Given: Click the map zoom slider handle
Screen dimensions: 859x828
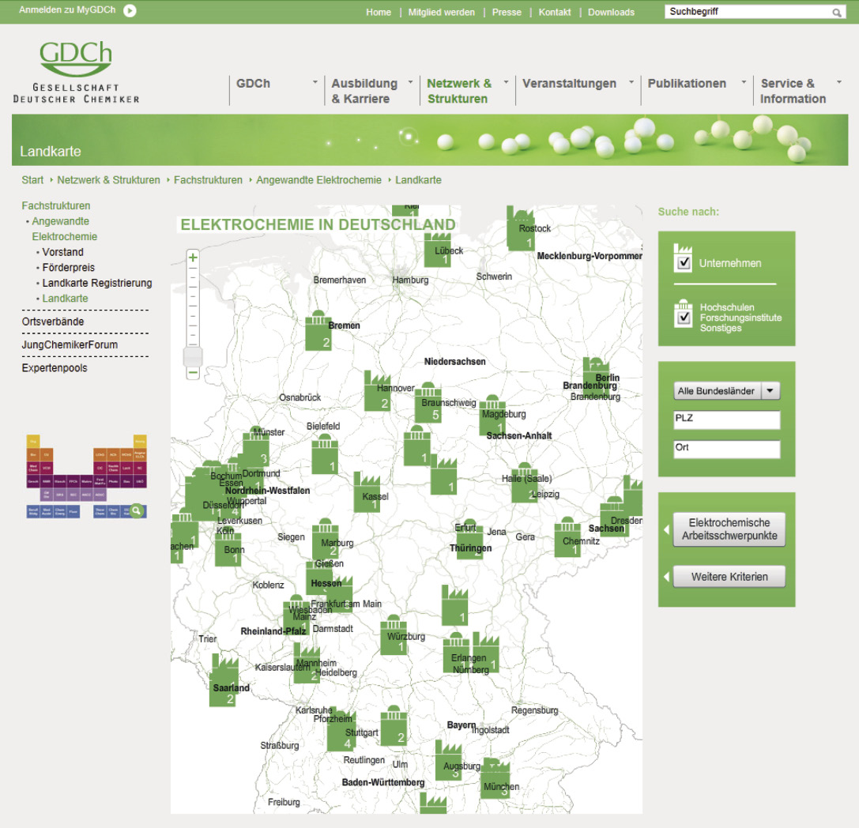Looking at the screenshot, I should 193,356.
